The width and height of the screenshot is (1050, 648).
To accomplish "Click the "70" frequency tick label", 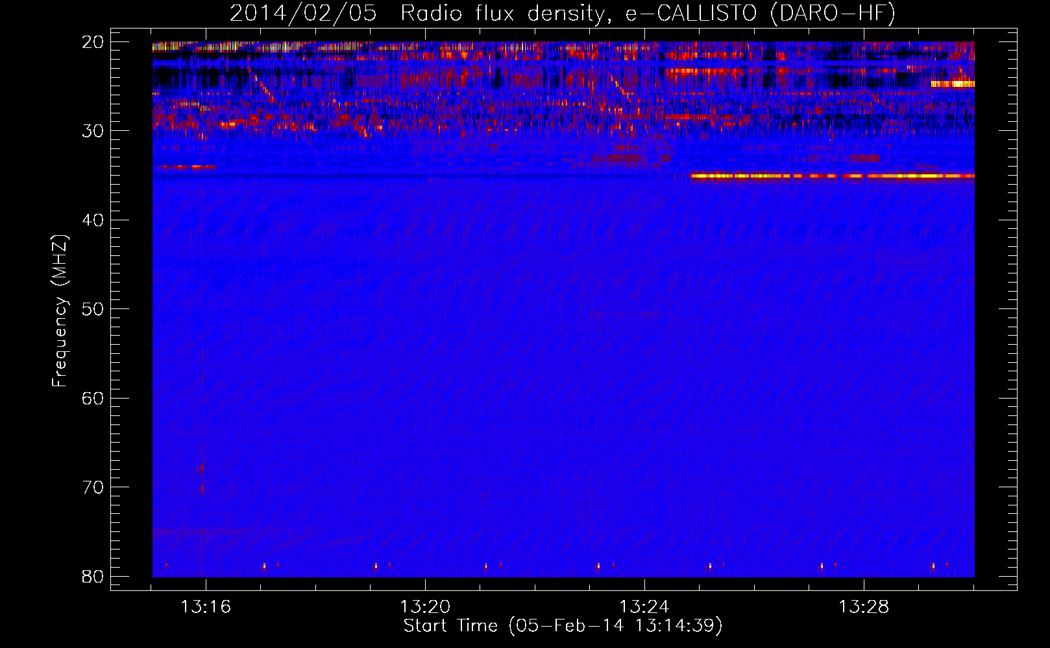I will click(x=93, y=487).
